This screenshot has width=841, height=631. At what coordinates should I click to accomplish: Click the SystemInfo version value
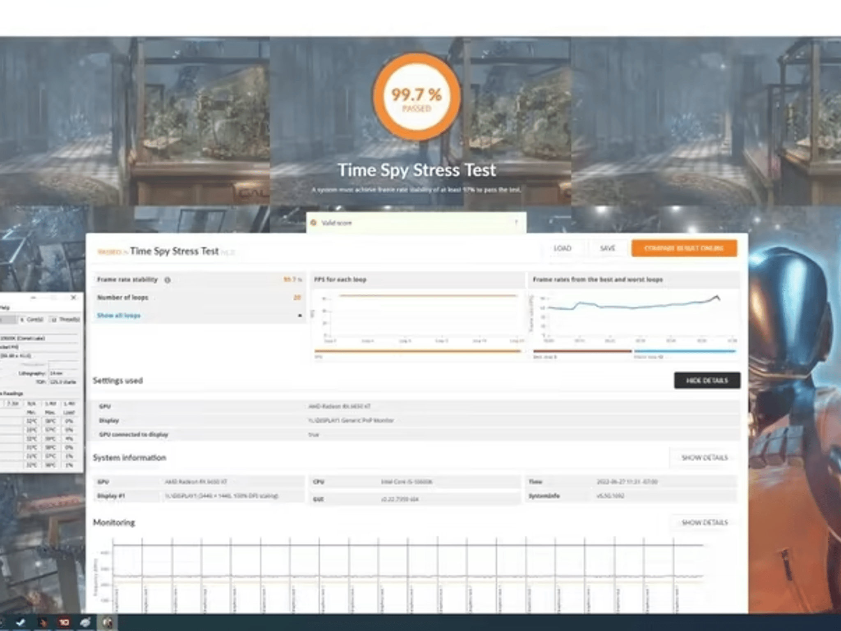[x=610, y=496]
